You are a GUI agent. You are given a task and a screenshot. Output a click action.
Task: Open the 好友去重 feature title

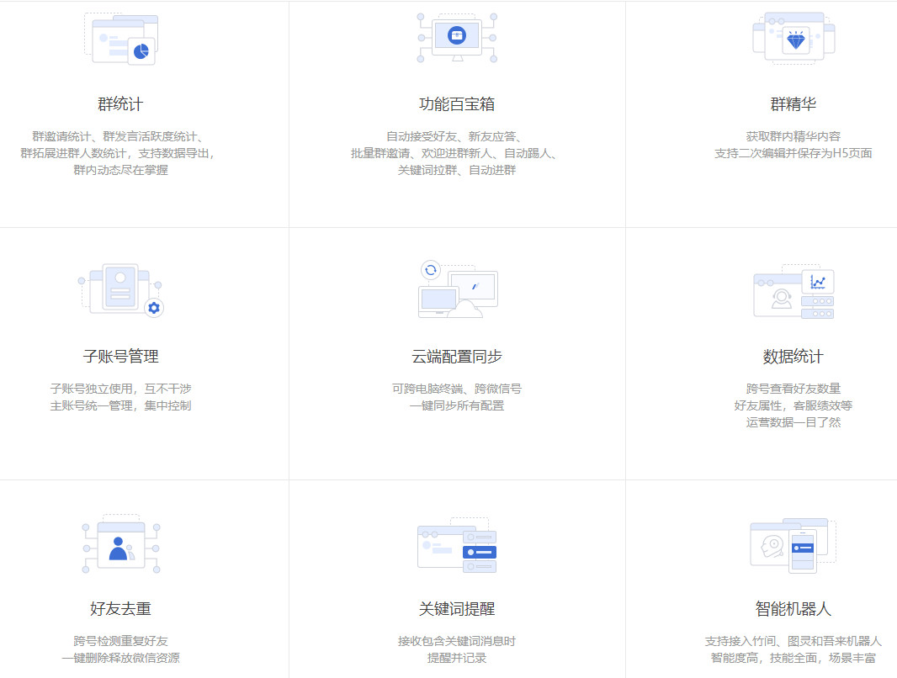click(120, 607)
